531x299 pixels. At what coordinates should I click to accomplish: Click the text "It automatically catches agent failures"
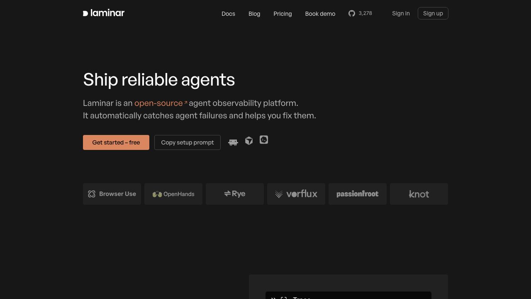pyautogui.click(x=155, y=115)
